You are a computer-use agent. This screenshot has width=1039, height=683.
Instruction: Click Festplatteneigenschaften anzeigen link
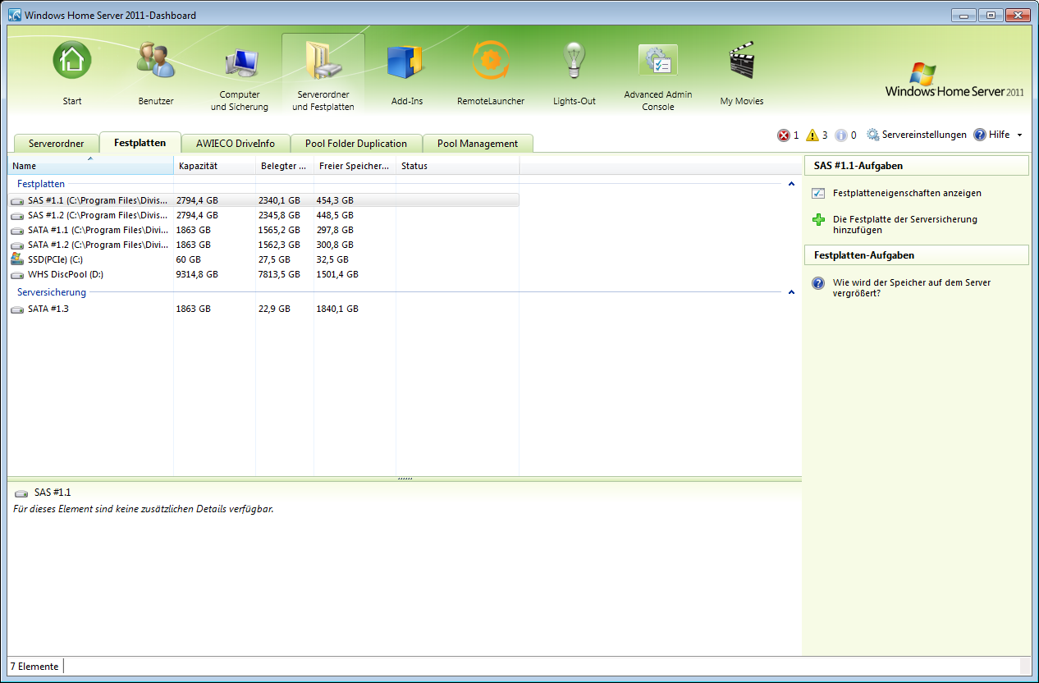(907, 194)
